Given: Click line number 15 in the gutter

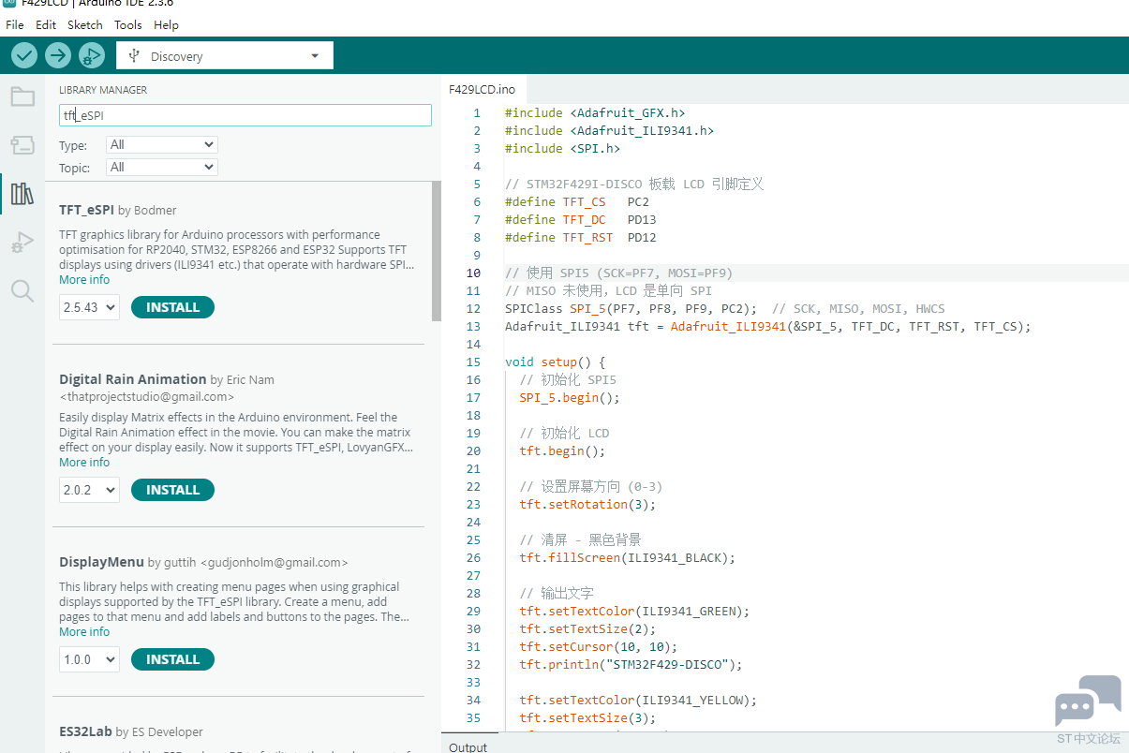Looking at the screenshot, I should (472, 362).
